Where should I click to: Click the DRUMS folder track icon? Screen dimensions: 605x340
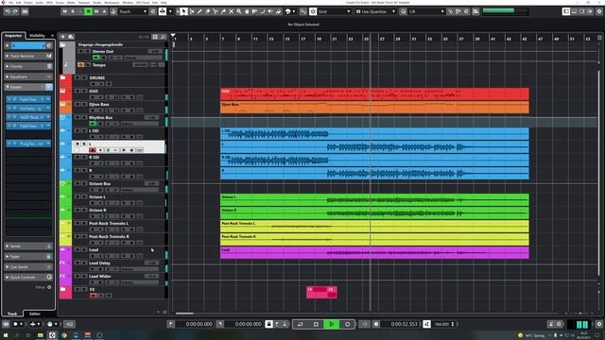(63, 77)
